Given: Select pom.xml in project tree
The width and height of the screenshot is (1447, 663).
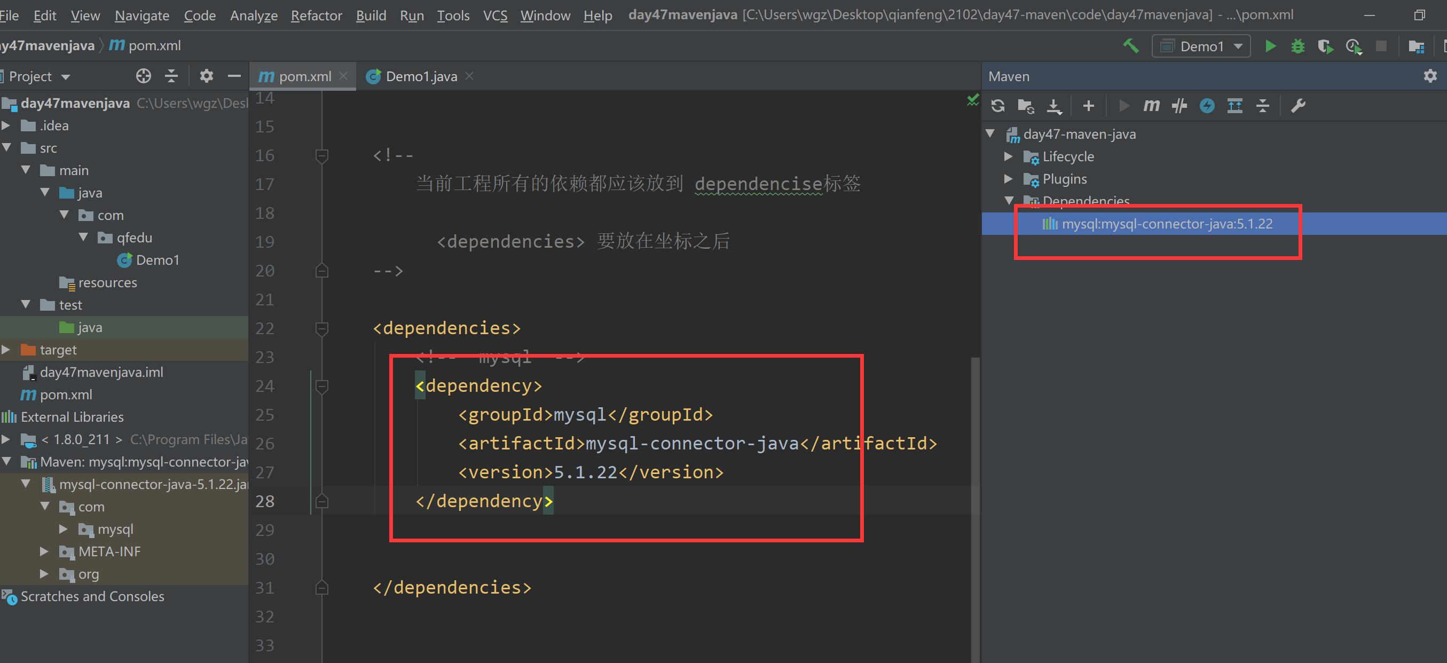Looking at the screenshot, I should (x=56, y=394).
